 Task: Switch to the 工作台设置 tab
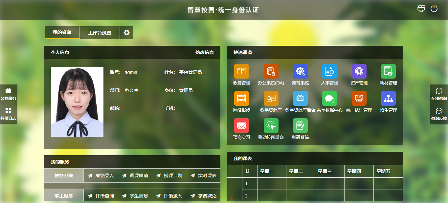(100, 32)
